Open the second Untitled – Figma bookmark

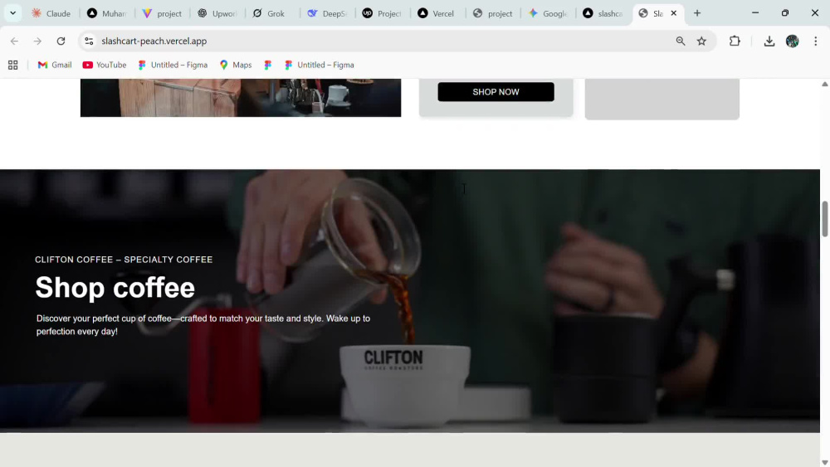320,65
